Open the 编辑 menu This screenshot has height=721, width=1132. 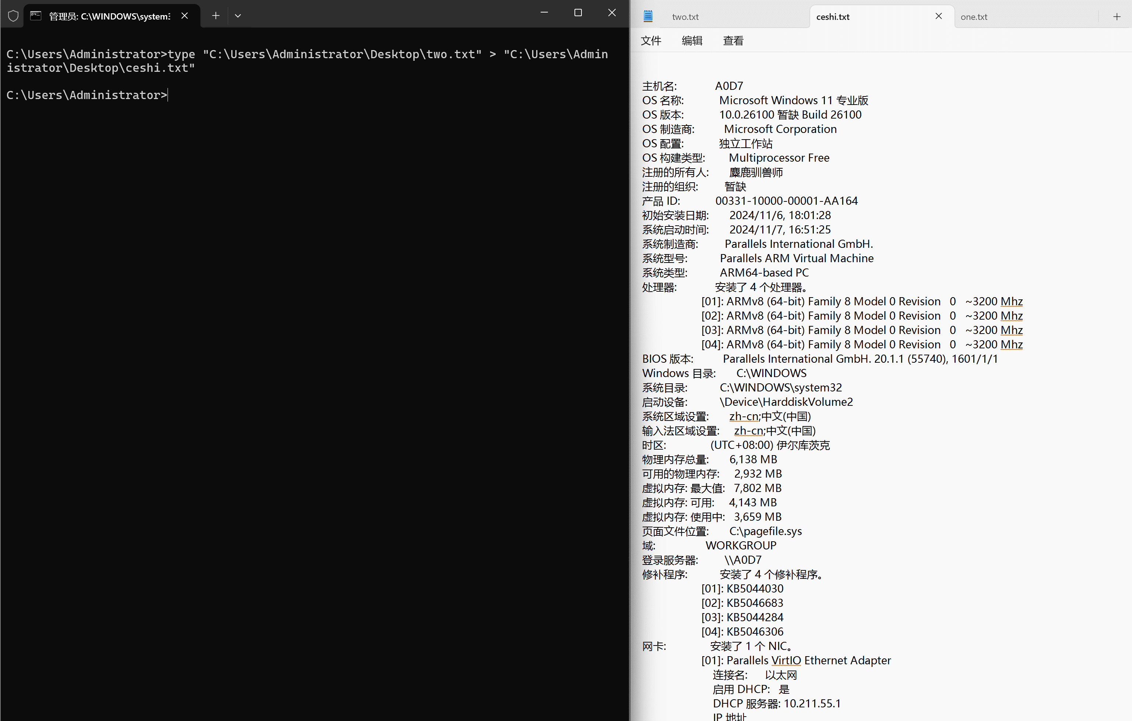[x=692, y=41]
